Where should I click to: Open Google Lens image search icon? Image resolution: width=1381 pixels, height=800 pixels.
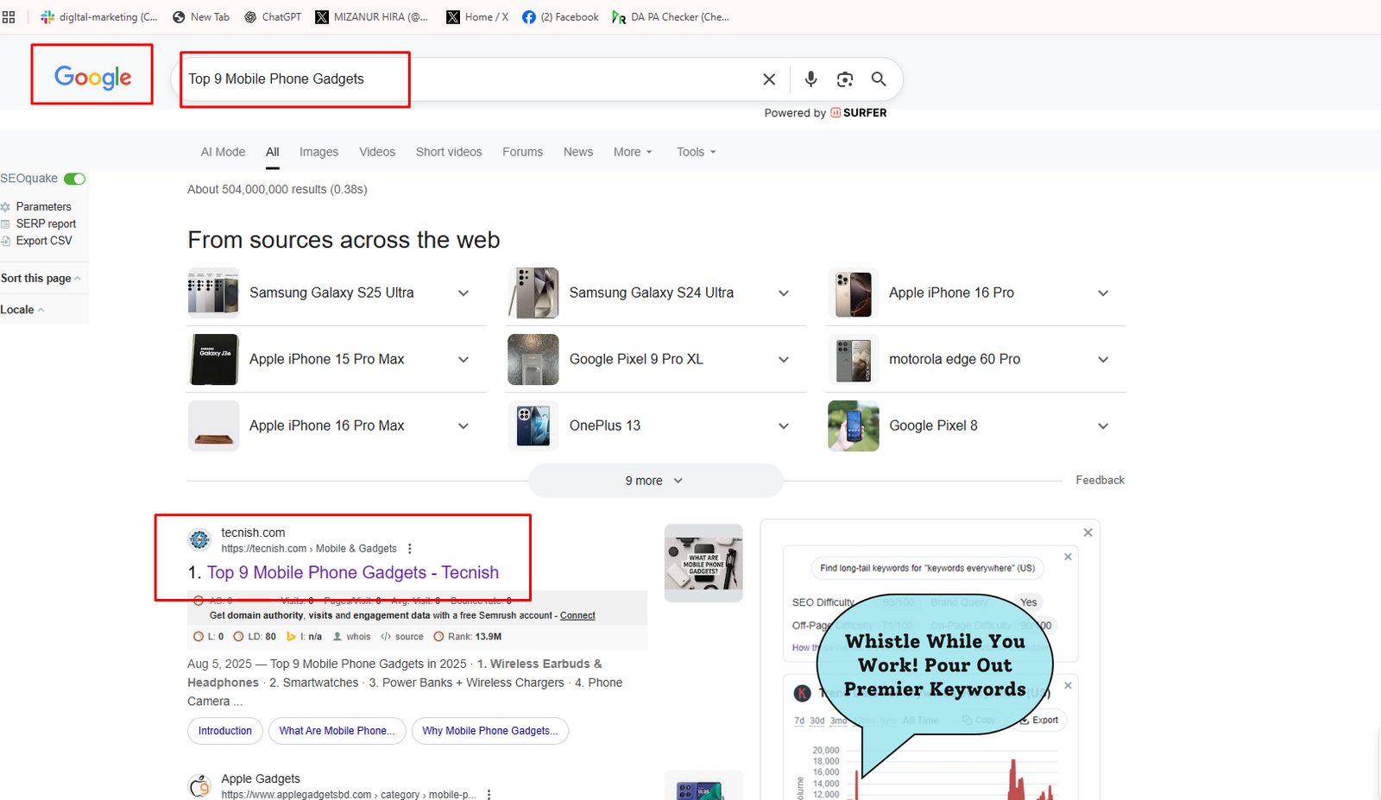tap(845, 79)
